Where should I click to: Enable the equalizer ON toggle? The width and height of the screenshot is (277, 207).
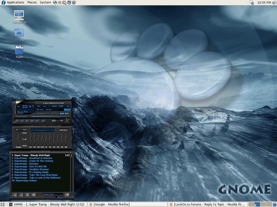coord(17,130)
